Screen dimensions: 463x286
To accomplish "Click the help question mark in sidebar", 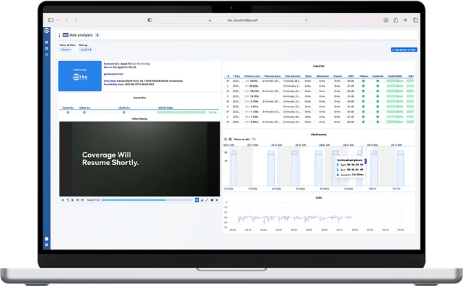I will (x=46, y=245).
